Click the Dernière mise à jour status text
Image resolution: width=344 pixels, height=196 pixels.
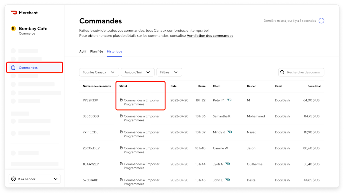[x=290, y=21]
